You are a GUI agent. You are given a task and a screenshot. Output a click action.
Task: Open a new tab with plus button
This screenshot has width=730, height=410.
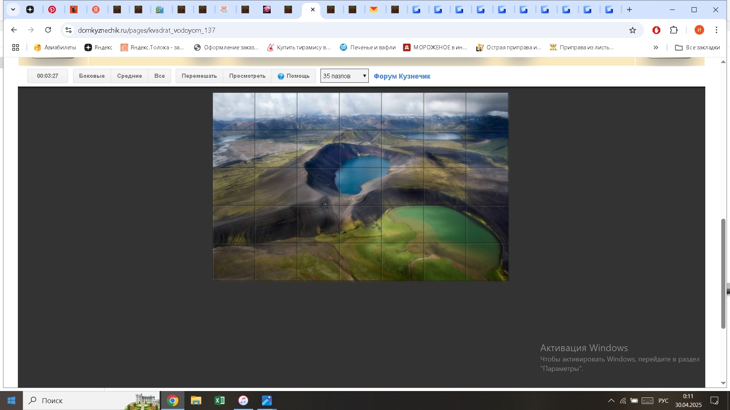pos(629,9)
